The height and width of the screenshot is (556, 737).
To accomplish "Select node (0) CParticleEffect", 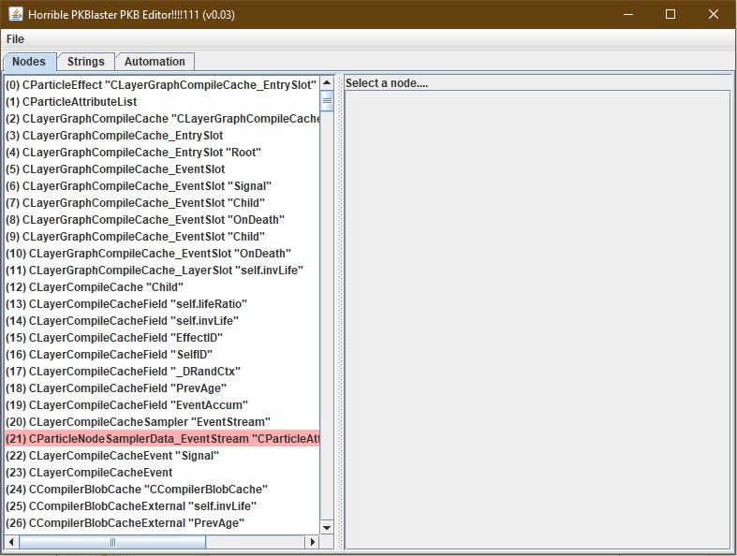I will click(162, 84).
